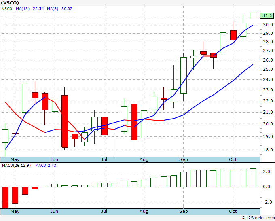The image size is (275, 221).
Task: Select May on the MACD panel time axis
Action: pyautogui.click(x=15, y=211)
